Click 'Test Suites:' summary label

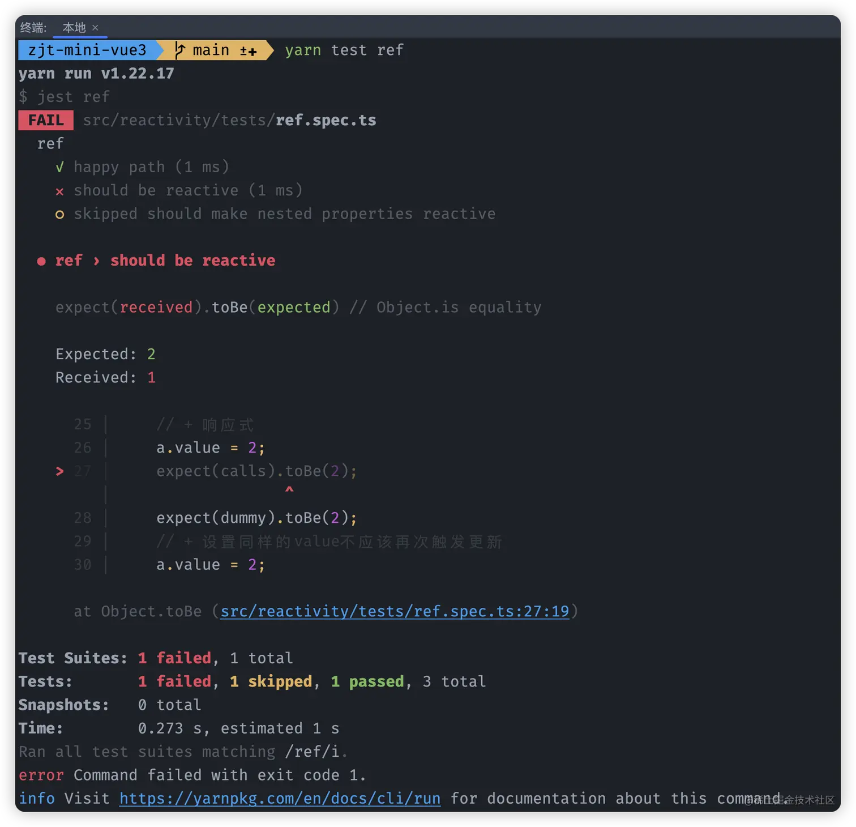click(x=73, y=658)
